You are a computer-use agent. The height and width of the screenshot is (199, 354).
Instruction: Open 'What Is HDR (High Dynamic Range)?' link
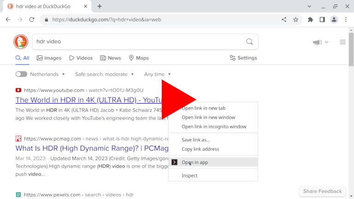(92, 148)
